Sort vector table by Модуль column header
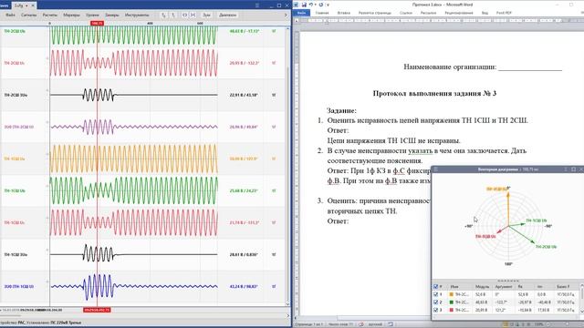Image resolution: width=584 pixels, height=328 pixels. point(482,287)
